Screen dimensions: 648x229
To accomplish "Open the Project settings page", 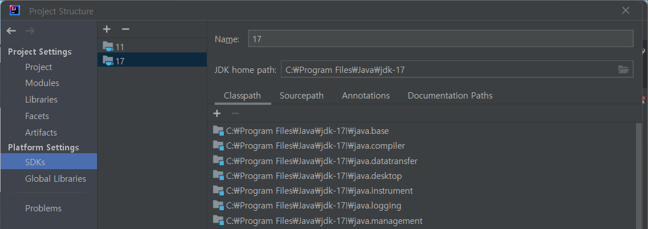I will [38, 67].
